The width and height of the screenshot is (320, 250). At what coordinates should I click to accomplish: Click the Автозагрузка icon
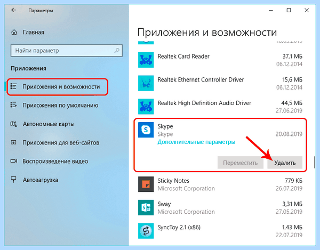coord(13,180)
